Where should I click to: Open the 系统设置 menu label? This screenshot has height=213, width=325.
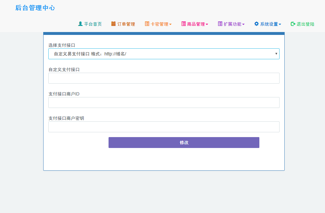tap(269, 24)
